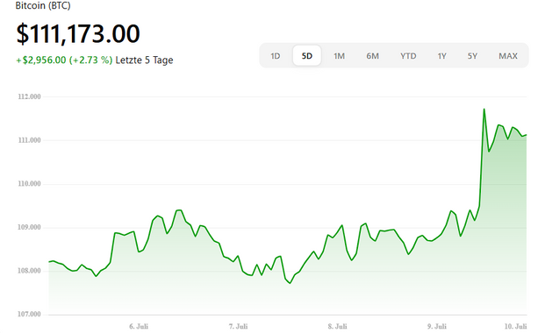Click the Letzte 5 Tage label

144,60
